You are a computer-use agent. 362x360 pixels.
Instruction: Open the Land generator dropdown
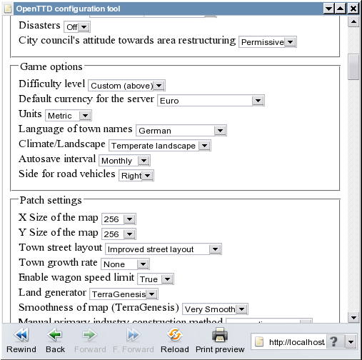coord(124,294)
